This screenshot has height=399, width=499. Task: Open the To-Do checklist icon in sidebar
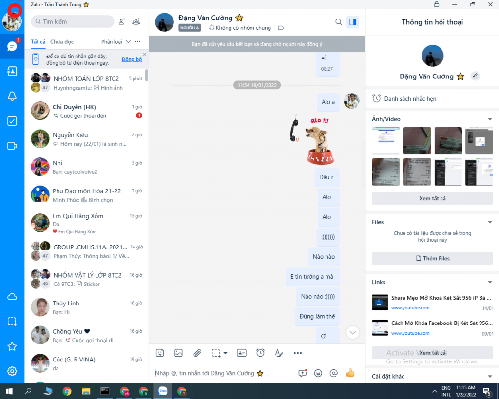click(12, 121)
